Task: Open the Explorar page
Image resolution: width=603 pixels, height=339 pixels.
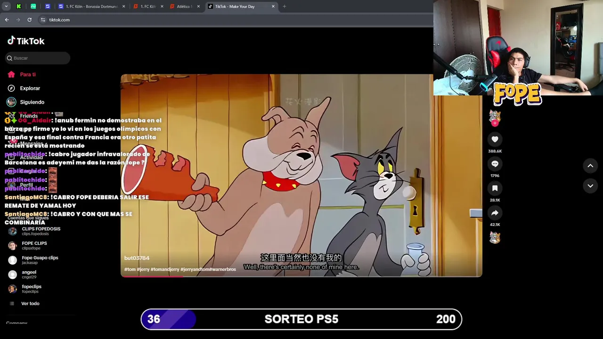Action: [x=30, y=88]
